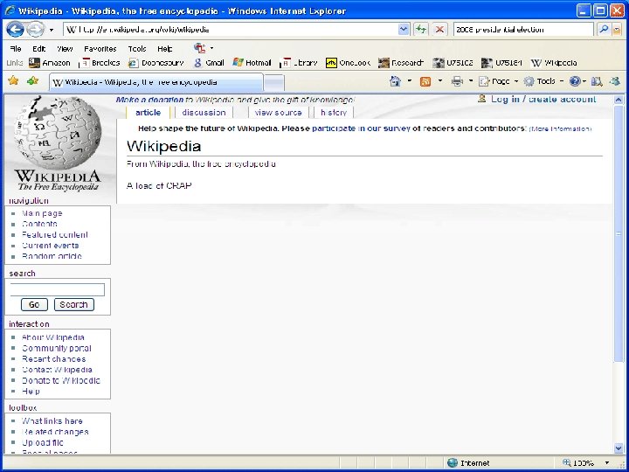Click the Add to Favorites star-plus icon
The height and width of the screenshot is (472, 629).
pyautogui.click(x=33, y=81)
